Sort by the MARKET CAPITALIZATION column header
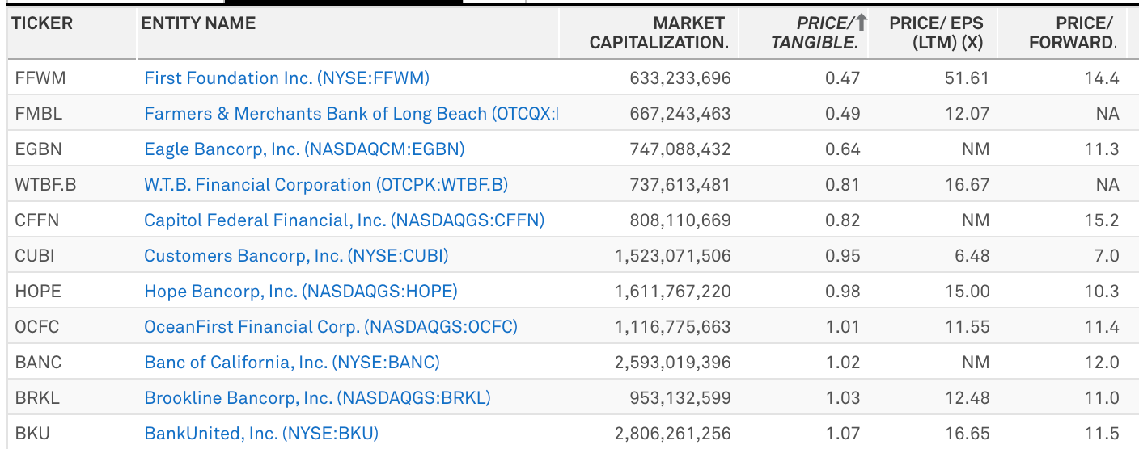Screen dimensions: 1139x449 658,33
